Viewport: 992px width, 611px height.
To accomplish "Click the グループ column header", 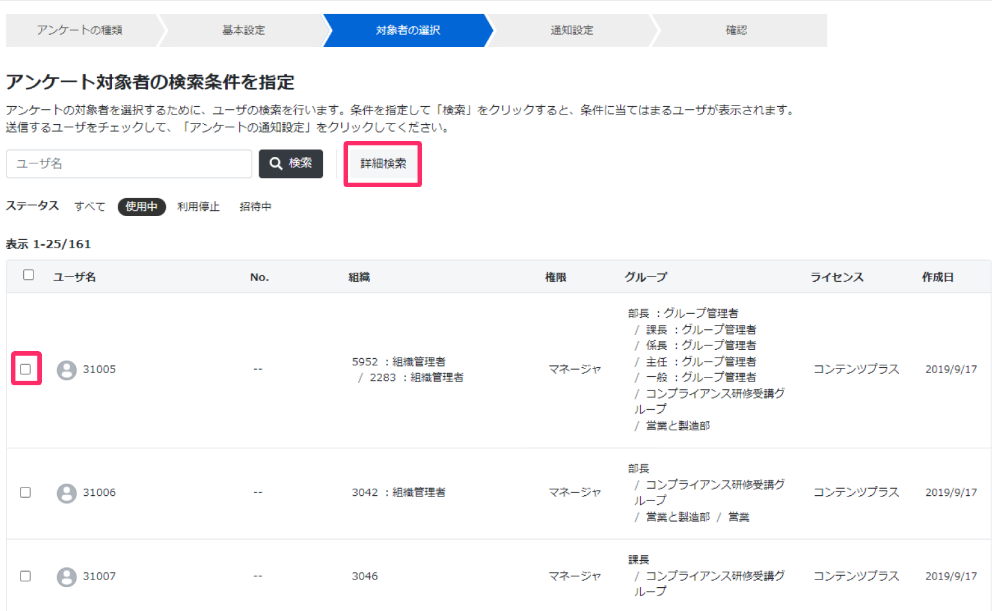I will click(x=646, y=277).
